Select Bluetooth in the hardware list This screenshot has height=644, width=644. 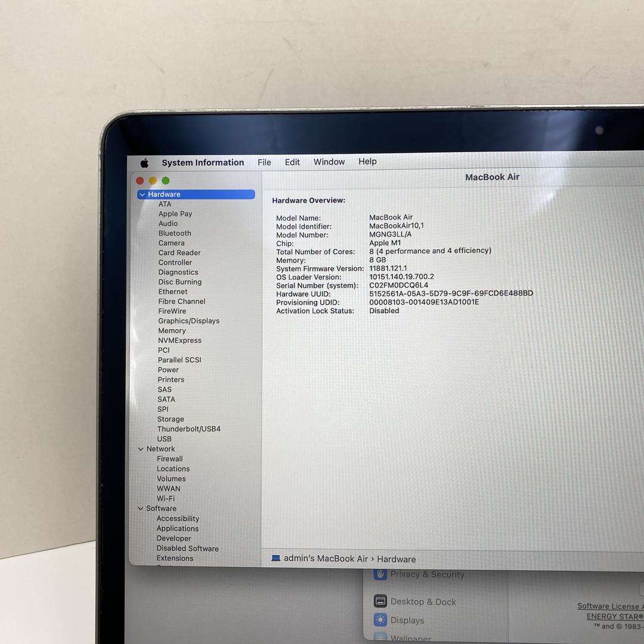click(175, 233)
